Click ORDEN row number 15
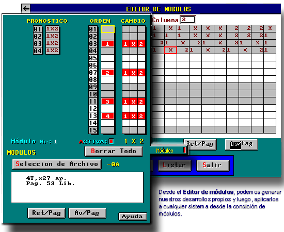This screenshot has width=284, height=232. [93, 130]
